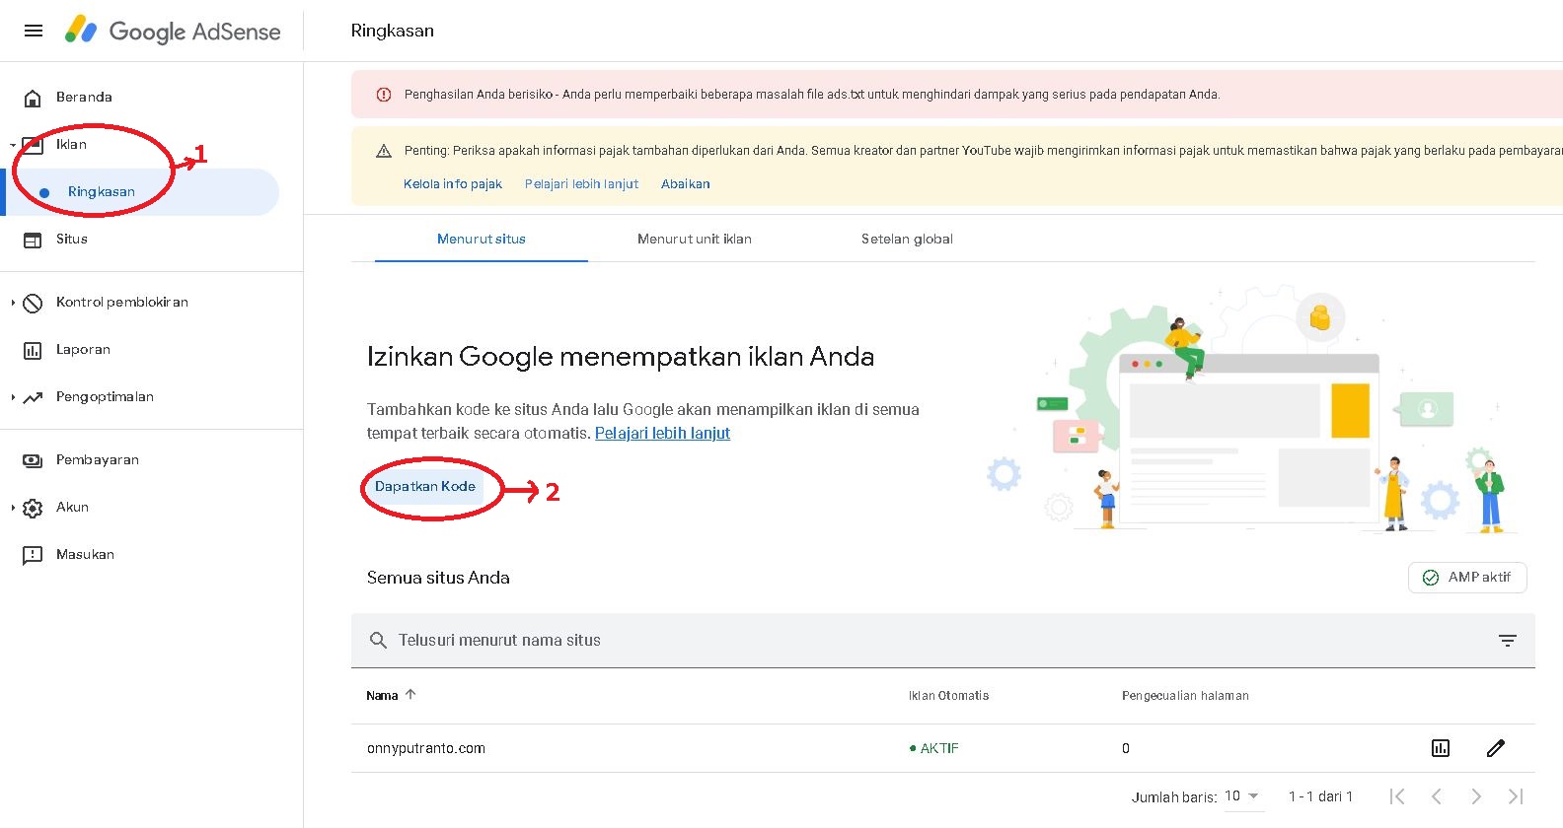The width and height of the screenshot is (1563, 828).
Task: Click Pelajari lebih lanjut in tax notice
Action: point(581,184)
